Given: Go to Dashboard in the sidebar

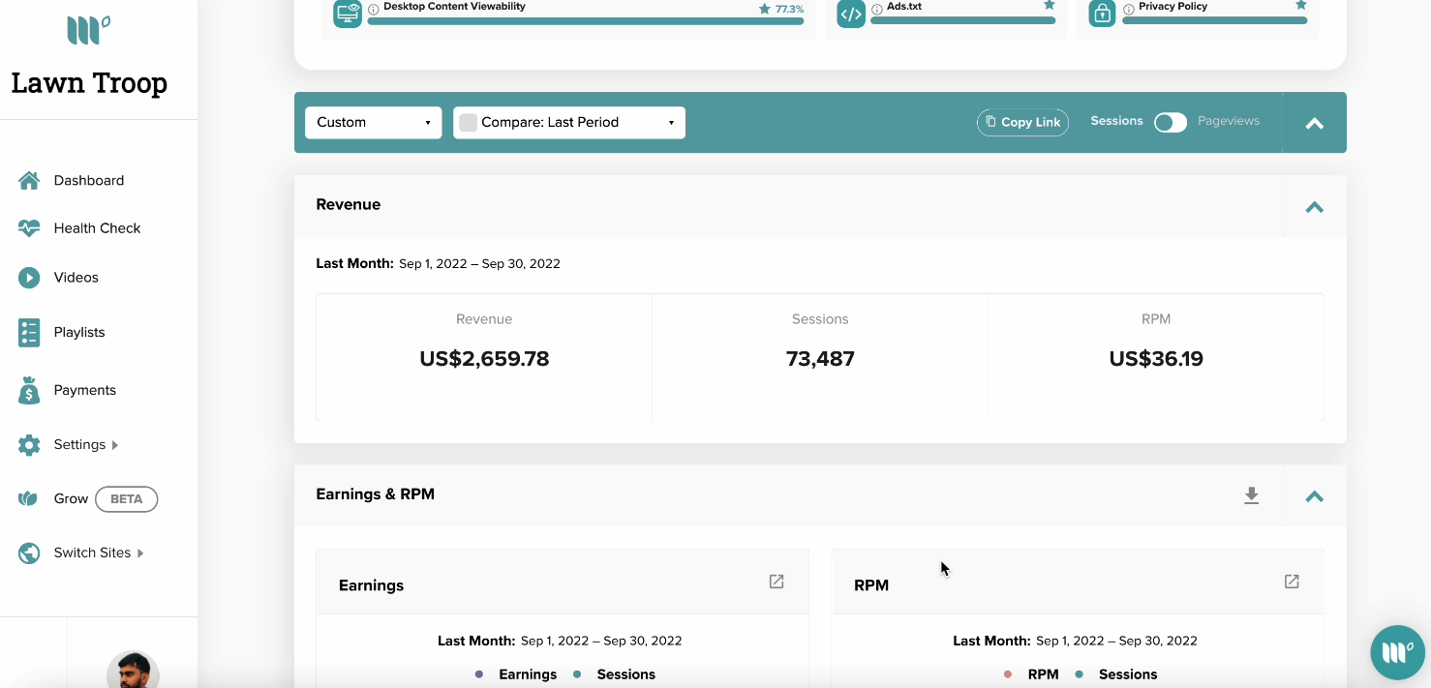Looking at the screenshot, I should pyautogui.click(x=89, y=181).
